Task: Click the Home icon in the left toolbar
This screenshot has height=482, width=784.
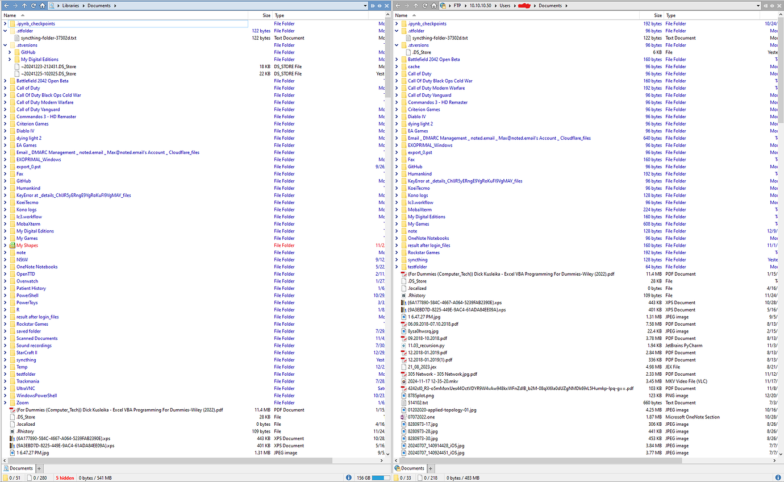Action: point(42,5)
